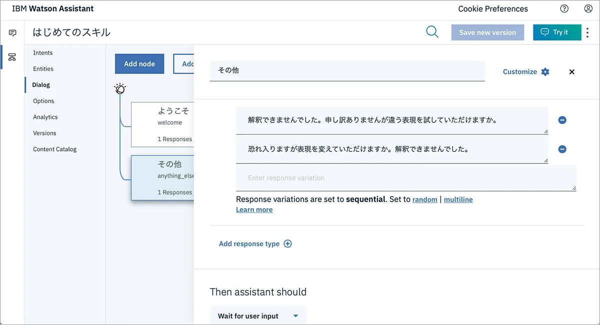Open the vertical three-dot overflow menu
The width and height of the screenshot is (600, 325).
click(x=587, y=32)
